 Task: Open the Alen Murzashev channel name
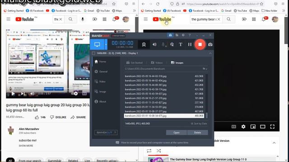tap(29, 129)
